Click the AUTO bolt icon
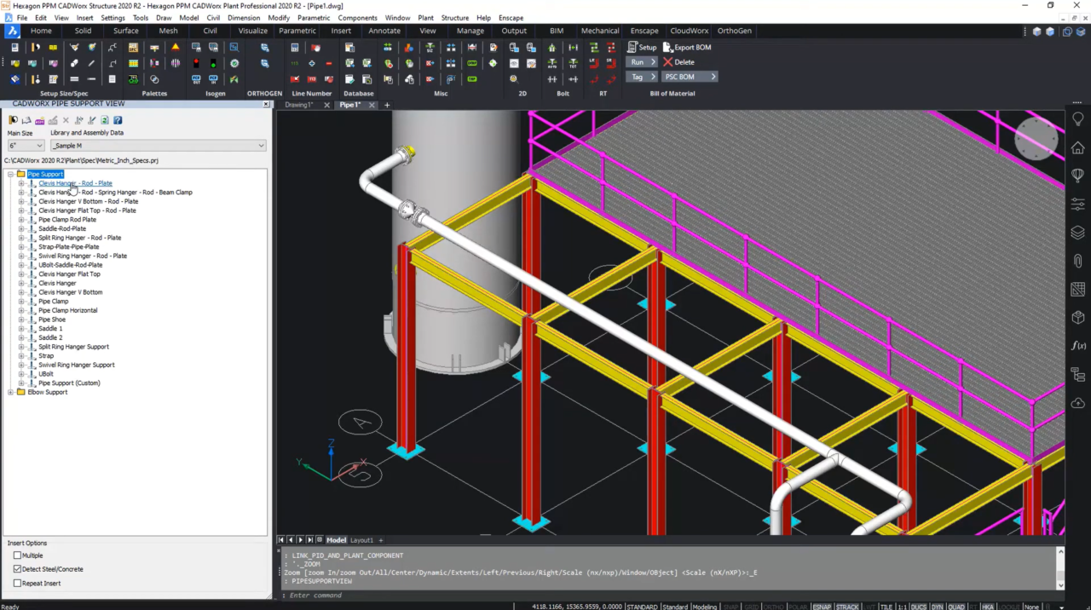1091x610 pixels. coord(552,63)
